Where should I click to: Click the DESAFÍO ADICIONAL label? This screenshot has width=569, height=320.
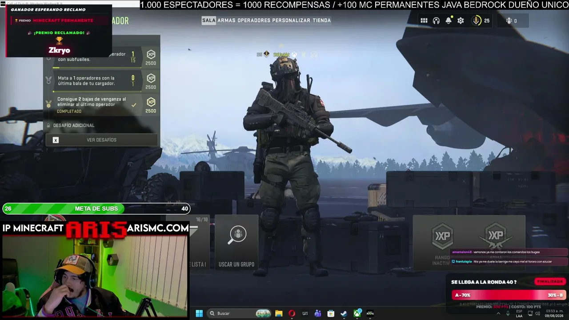(x=74, y=125)
